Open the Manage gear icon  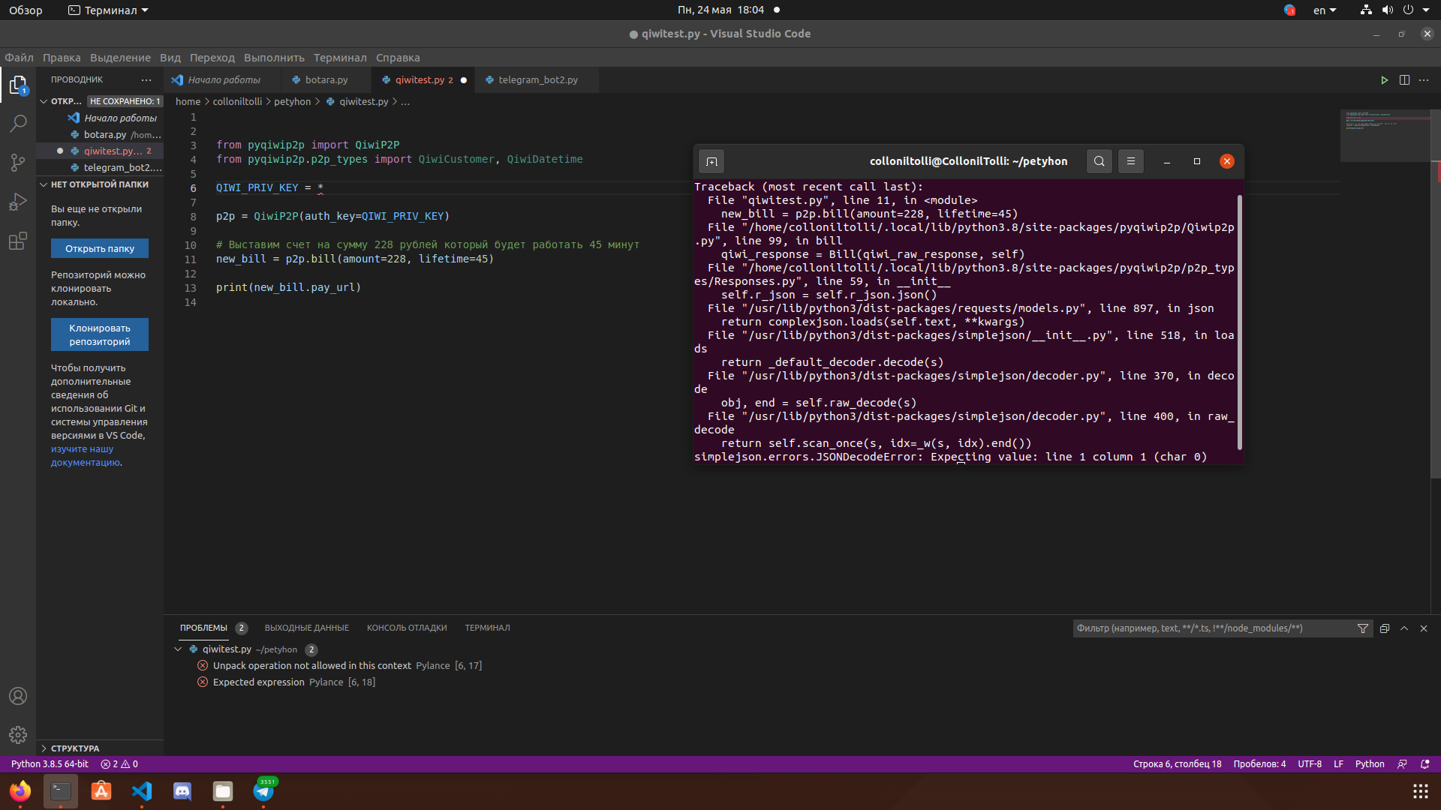(x=18, y=735)
